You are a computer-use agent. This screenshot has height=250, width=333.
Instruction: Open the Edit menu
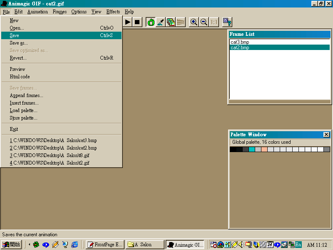(18, 12)
